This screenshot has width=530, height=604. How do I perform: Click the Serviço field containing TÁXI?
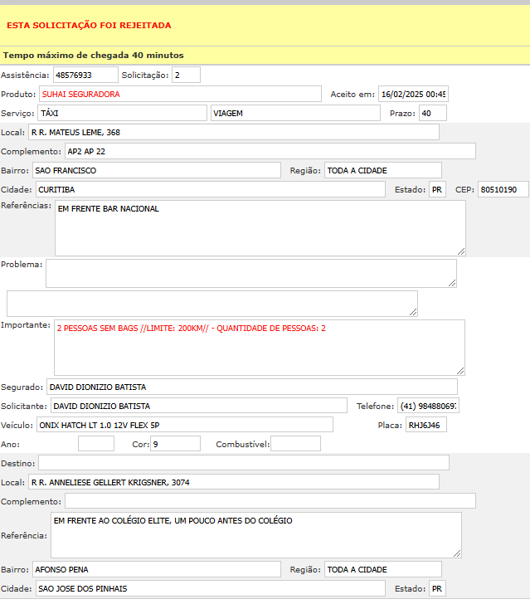pos(121,113)
